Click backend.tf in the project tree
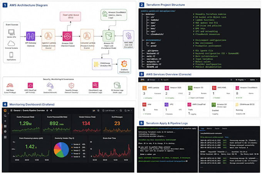Image resolution: width=262 pixels, height=175 pixels. [153, 53]
